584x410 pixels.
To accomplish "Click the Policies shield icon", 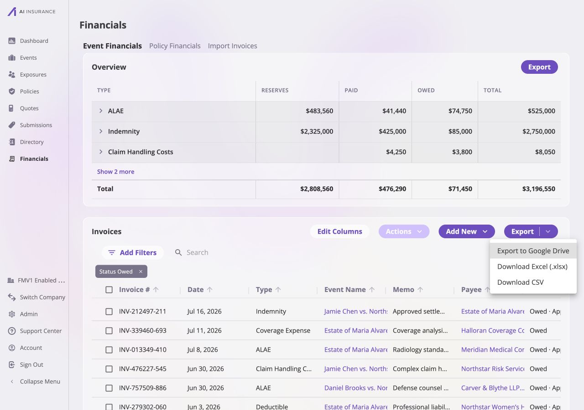I will (x=12, y=92).
